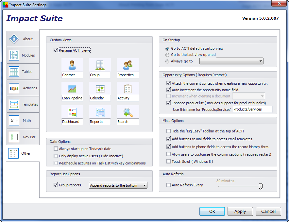Click the Math fraction icon
This screenshot has height=222, width=289.
tap(14, 121)
